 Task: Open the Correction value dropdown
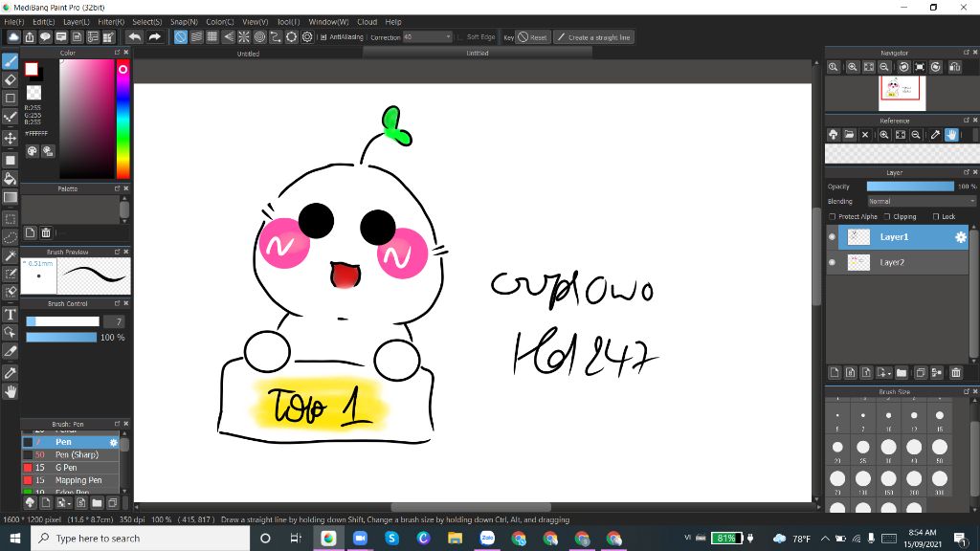[428, 37]
